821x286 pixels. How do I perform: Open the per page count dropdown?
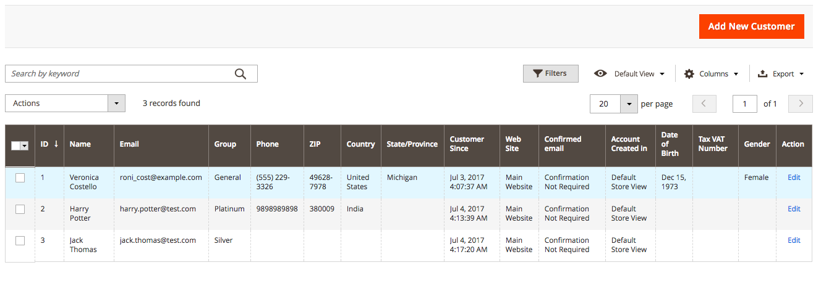629,104
